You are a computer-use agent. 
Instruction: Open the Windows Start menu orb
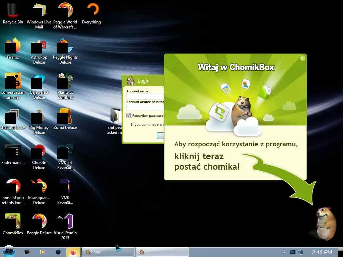click(9, 252)
